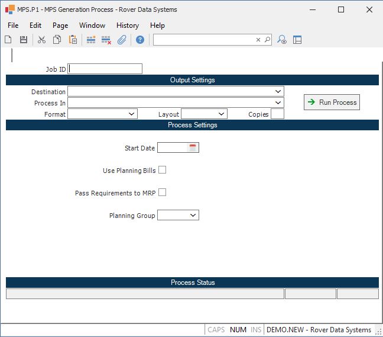
Task: Open help via the question mark icon
Action: point(140,40)
